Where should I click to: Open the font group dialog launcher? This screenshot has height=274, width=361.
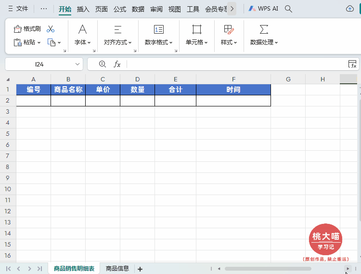coord(94,51)
